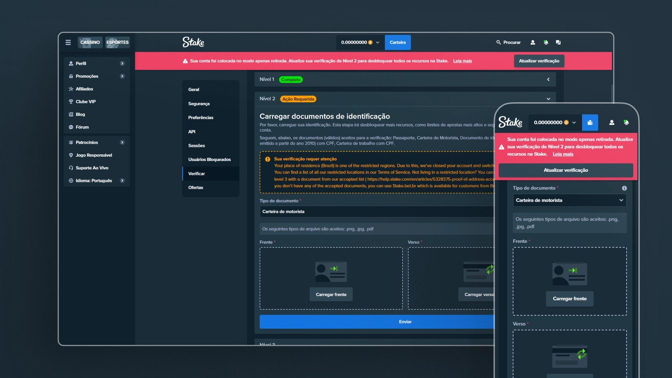Click the Ação Requerida badge
Viewport: 672px width, 378px height.
(x=298, y=99)
